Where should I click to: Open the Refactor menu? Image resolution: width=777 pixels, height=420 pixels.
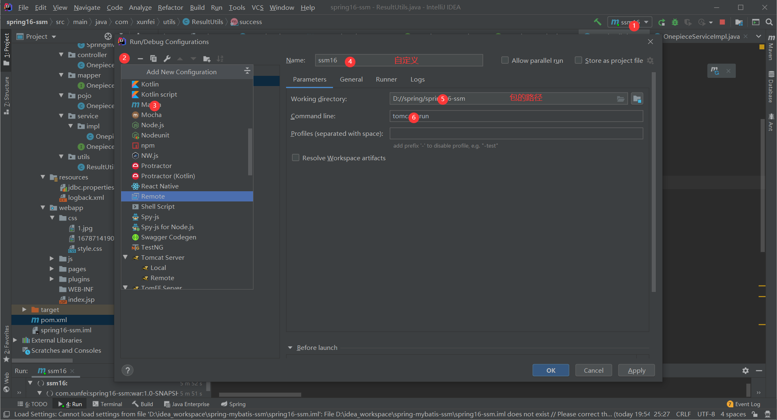click(x=171, y=7)
